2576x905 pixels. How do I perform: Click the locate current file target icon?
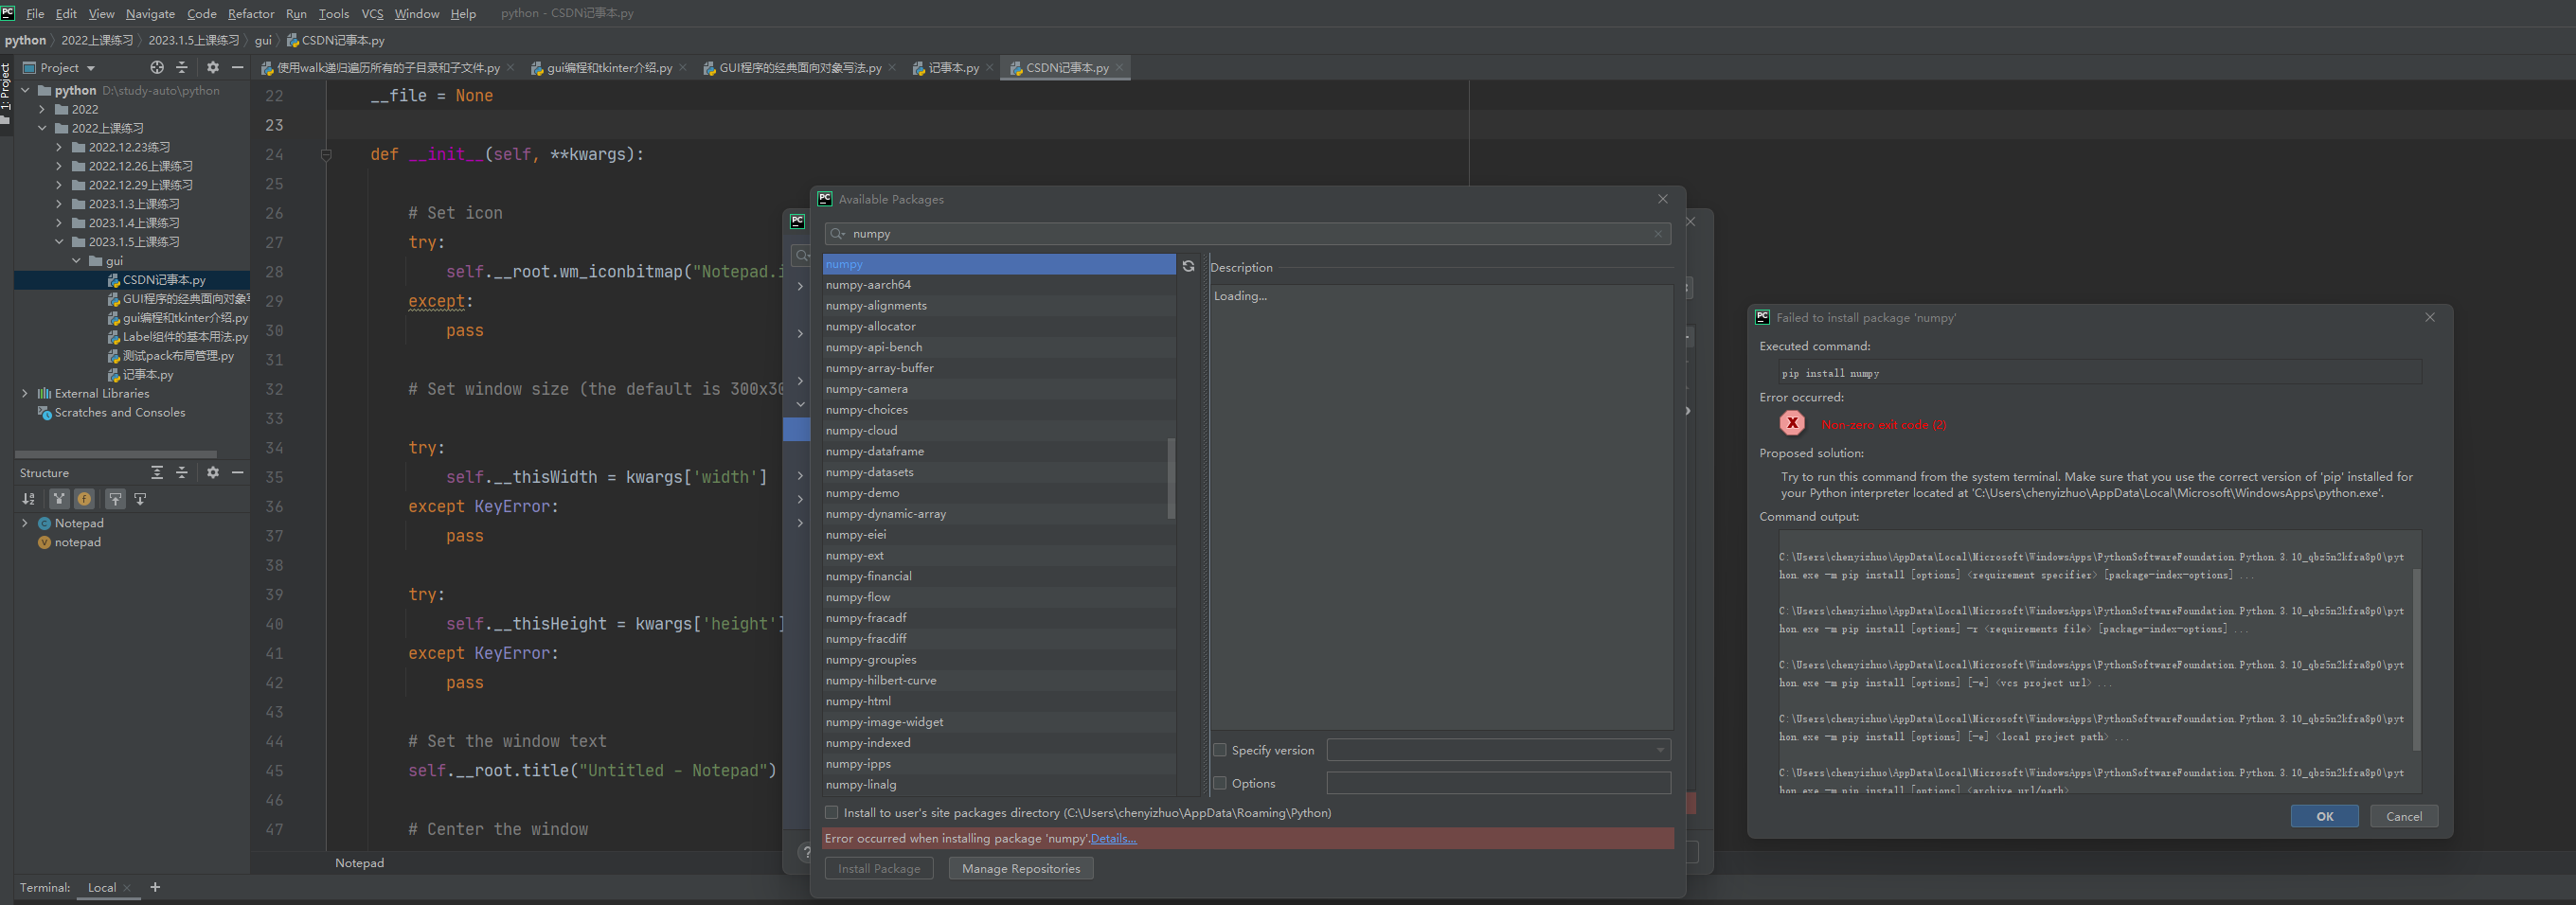click(x=157, y=67)
